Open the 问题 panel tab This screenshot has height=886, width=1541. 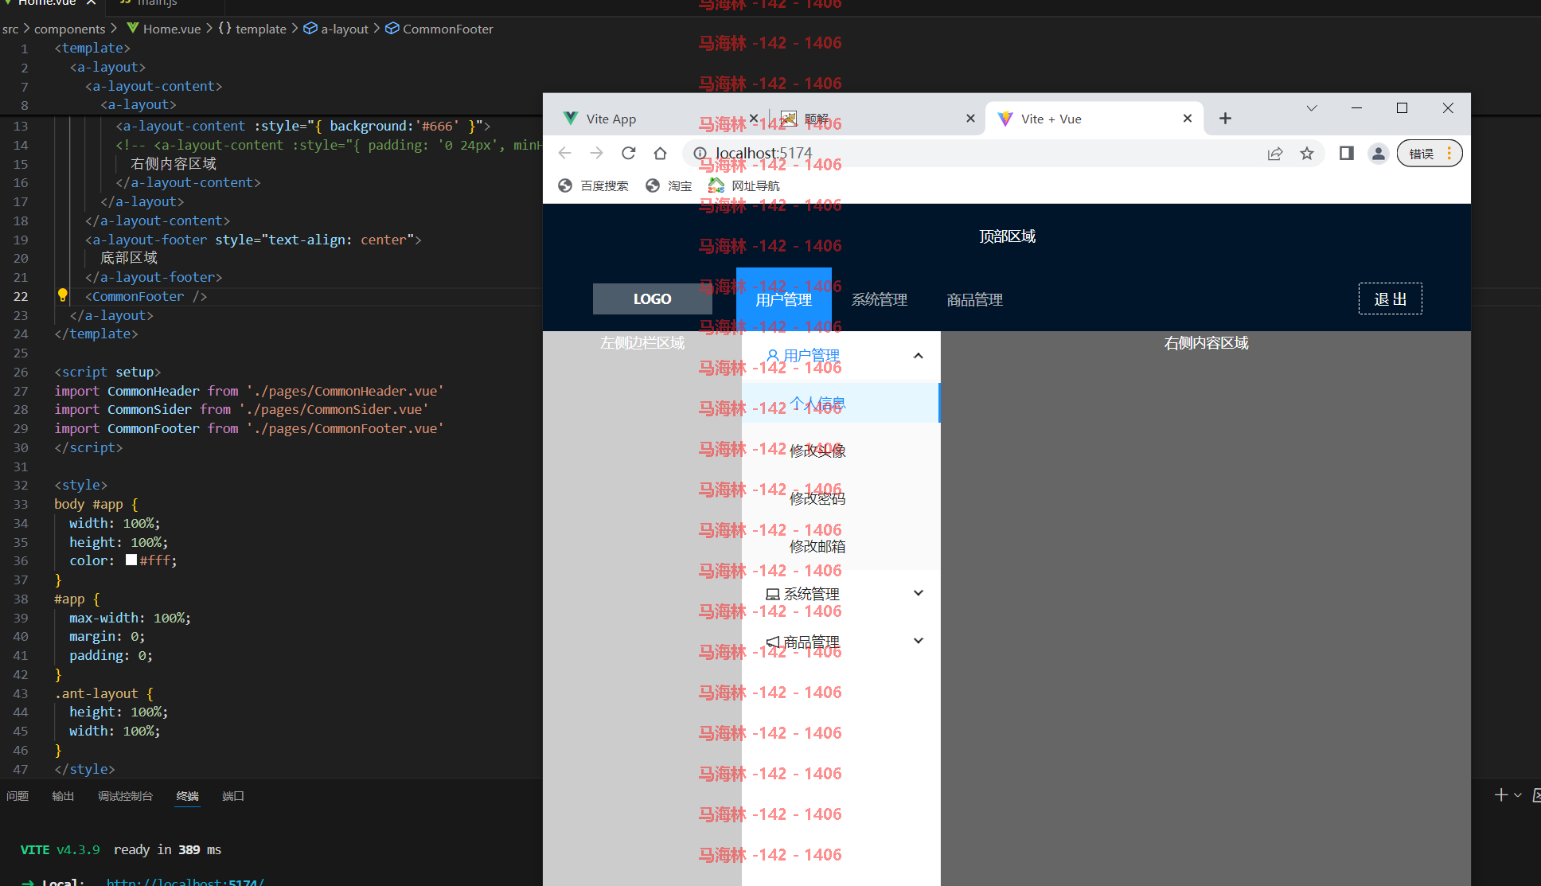[x=18, y=796]
